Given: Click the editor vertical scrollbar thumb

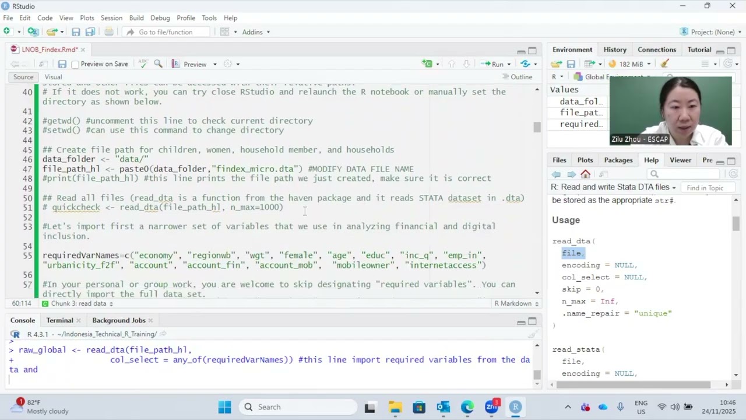Looking at the screenshot, I should pyautogui.click(x=537, y=127).
